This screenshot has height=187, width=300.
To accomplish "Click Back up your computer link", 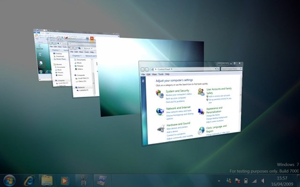I will click(x=176, y=98).
